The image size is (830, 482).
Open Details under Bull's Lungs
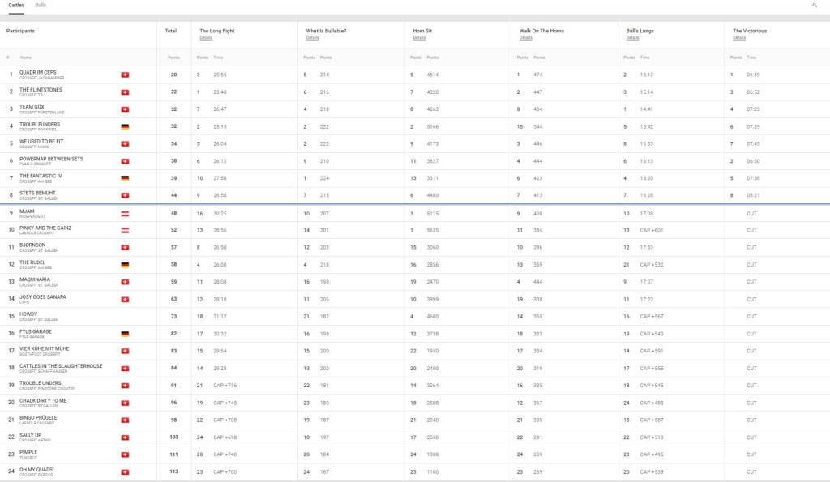point(632,38)
